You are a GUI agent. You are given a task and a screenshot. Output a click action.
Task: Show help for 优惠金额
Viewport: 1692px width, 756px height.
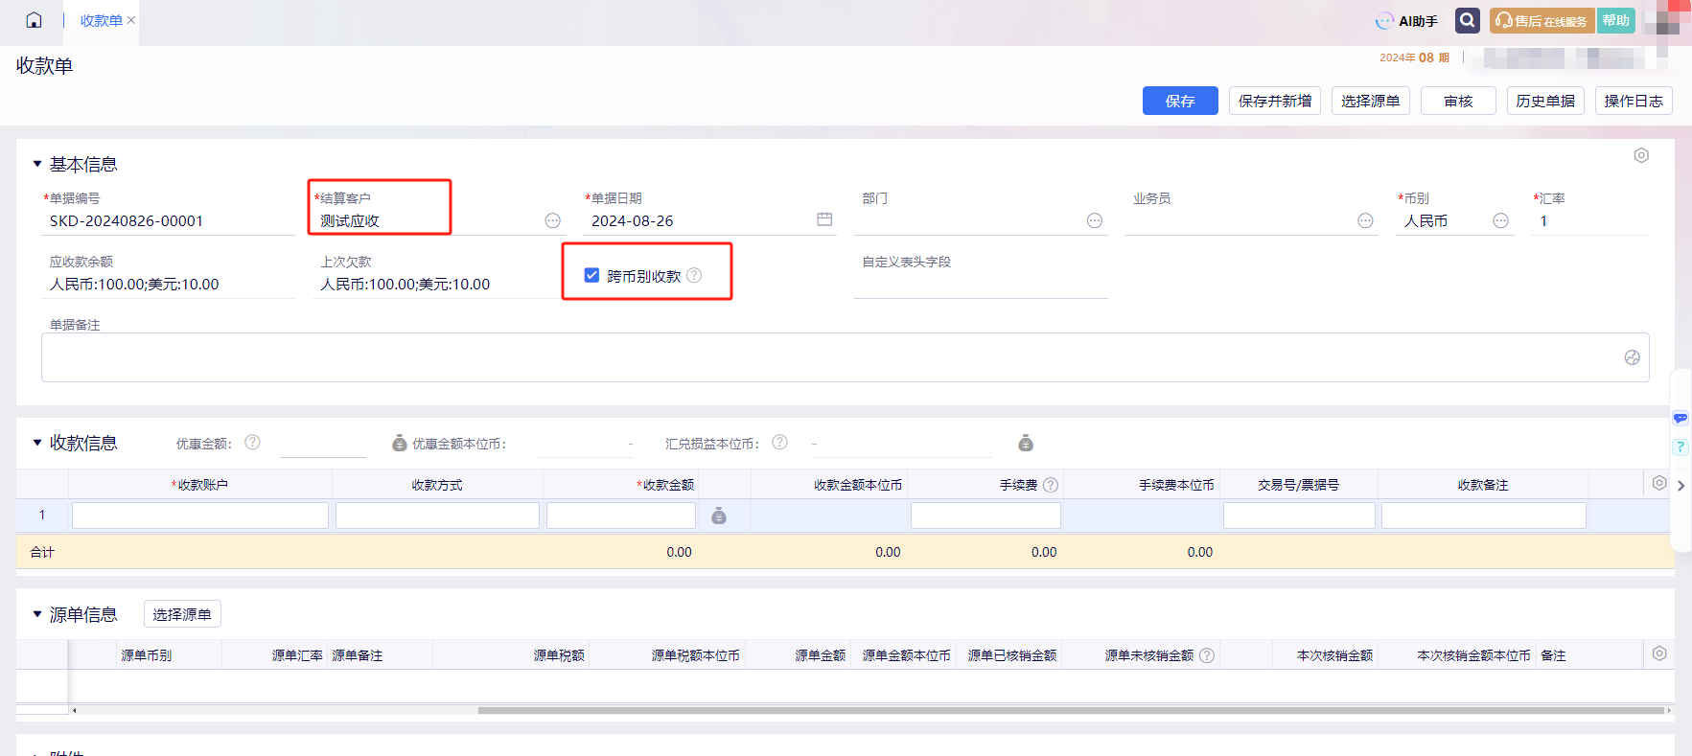tap(252, 442)
